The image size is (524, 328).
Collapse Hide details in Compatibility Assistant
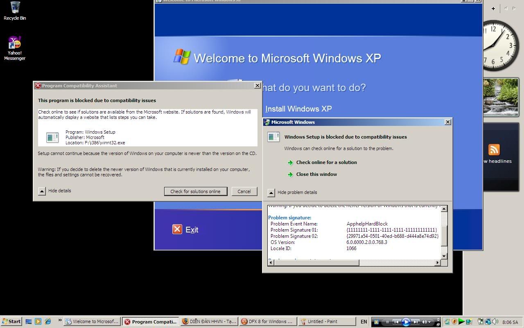pyautogui.click(x=42, y=191)
